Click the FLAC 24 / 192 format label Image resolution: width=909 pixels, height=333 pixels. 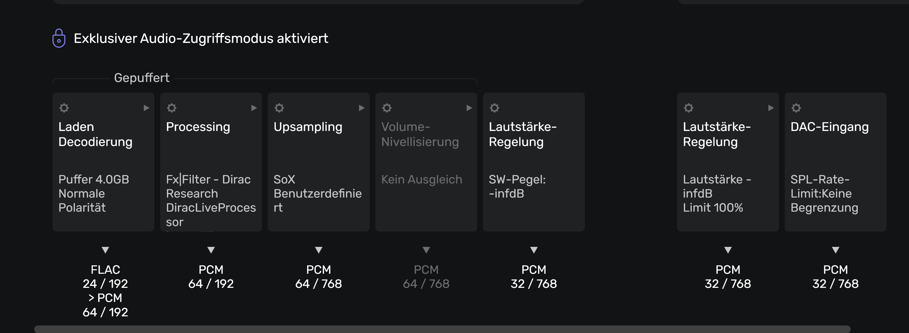point(105,277)
